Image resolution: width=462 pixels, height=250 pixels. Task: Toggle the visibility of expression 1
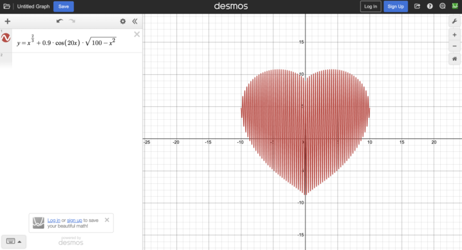(6, 38)
